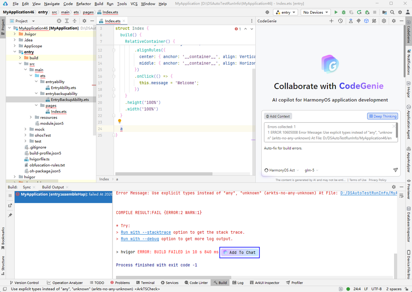Pin the Build Output tab with pin icon

[x=10, y=215]
